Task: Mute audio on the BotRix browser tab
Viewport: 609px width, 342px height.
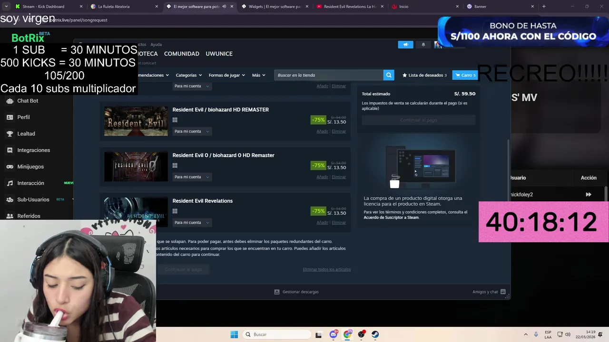Action: tap(224, 7)
